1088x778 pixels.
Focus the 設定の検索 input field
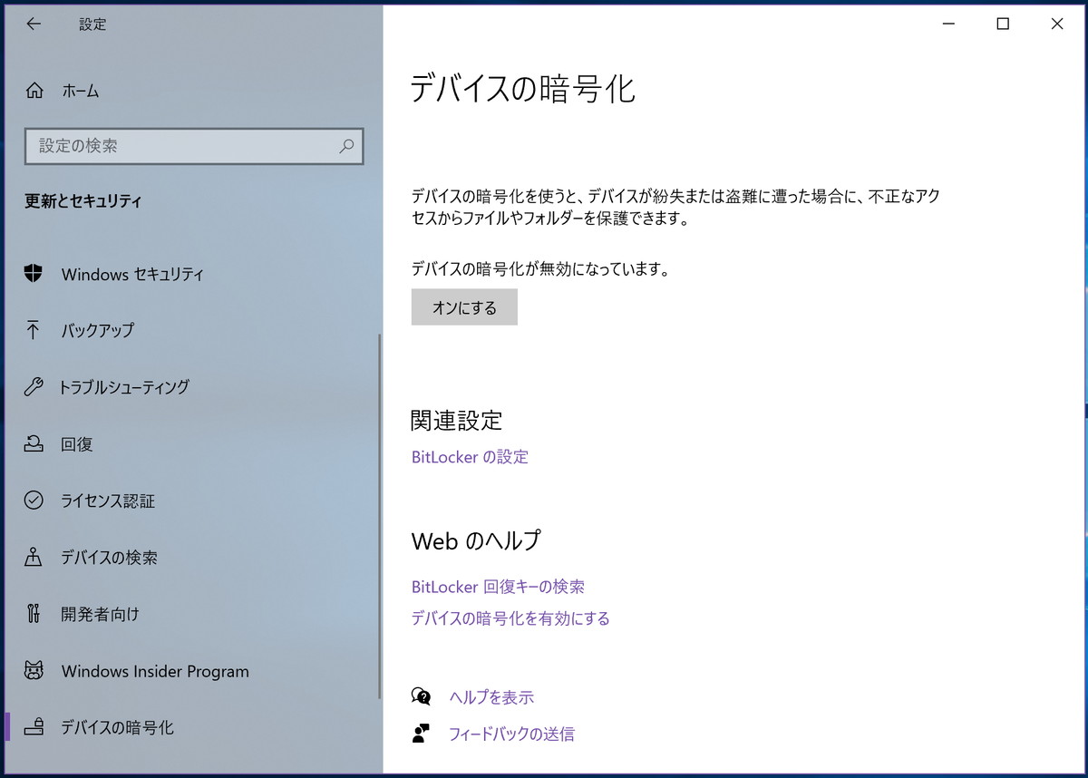[x=194, y=146]
